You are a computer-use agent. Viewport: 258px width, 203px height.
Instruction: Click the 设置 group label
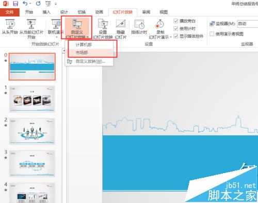(x=149, y=44)
